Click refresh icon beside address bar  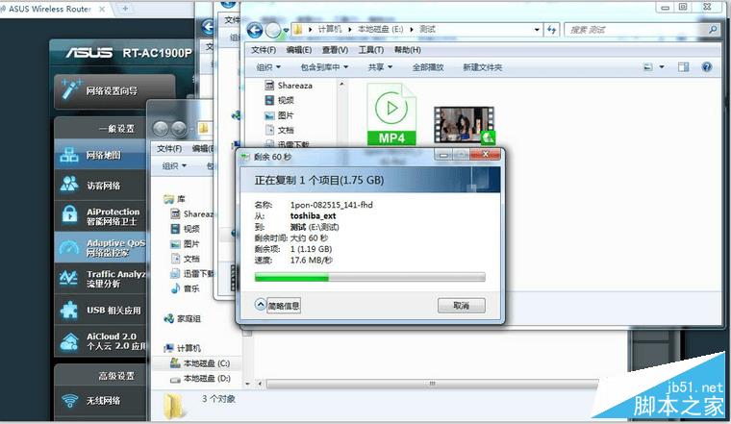(x=552, y=30)
